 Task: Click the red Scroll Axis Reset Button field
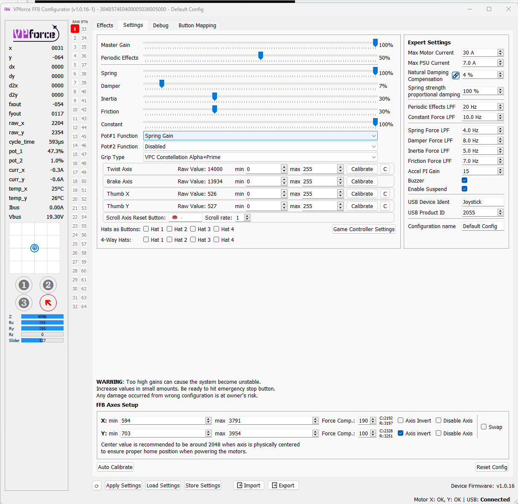tap(185, 218)
